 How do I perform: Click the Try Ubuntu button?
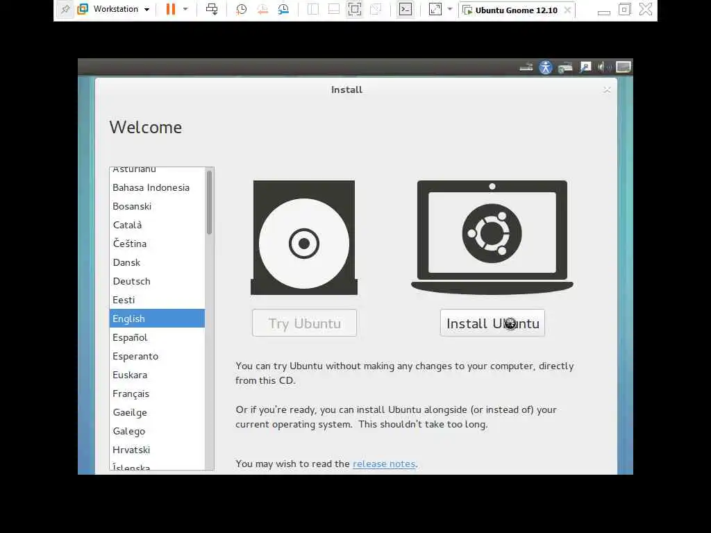pyautogui.click(x=304, y=323)
